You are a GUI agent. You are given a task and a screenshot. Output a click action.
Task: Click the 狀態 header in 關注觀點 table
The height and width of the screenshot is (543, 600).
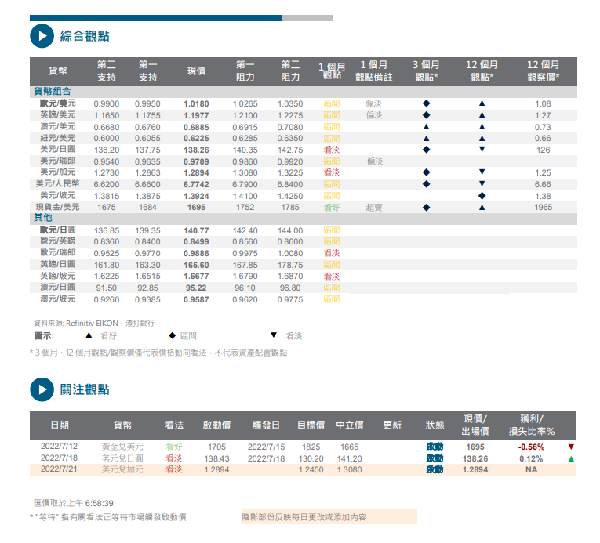pyautogui.click(x=435, y=425)
